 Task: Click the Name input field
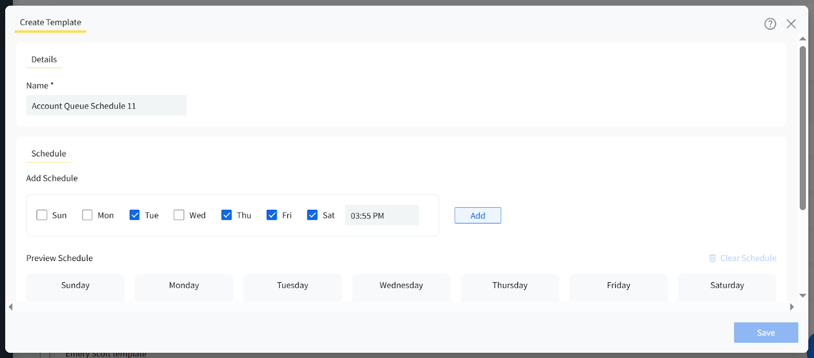(106, 106)
